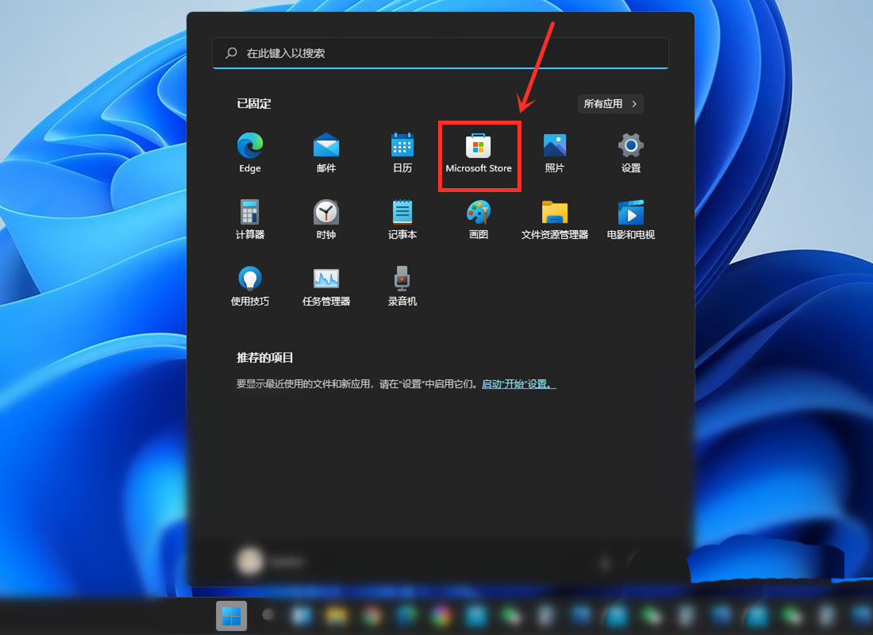Viewport: 873px width, 635px height.
Task: Open the 记事本 notepad app
Action: point(402,219)
